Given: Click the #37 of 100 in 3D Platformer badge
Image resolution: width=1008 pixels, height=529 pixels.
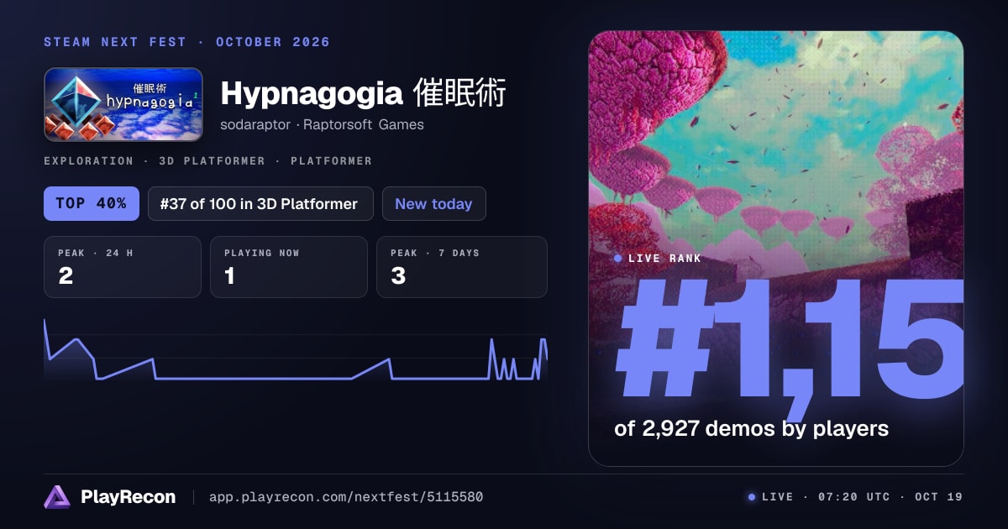Looking at the screenshot, I should click(260, 203).
